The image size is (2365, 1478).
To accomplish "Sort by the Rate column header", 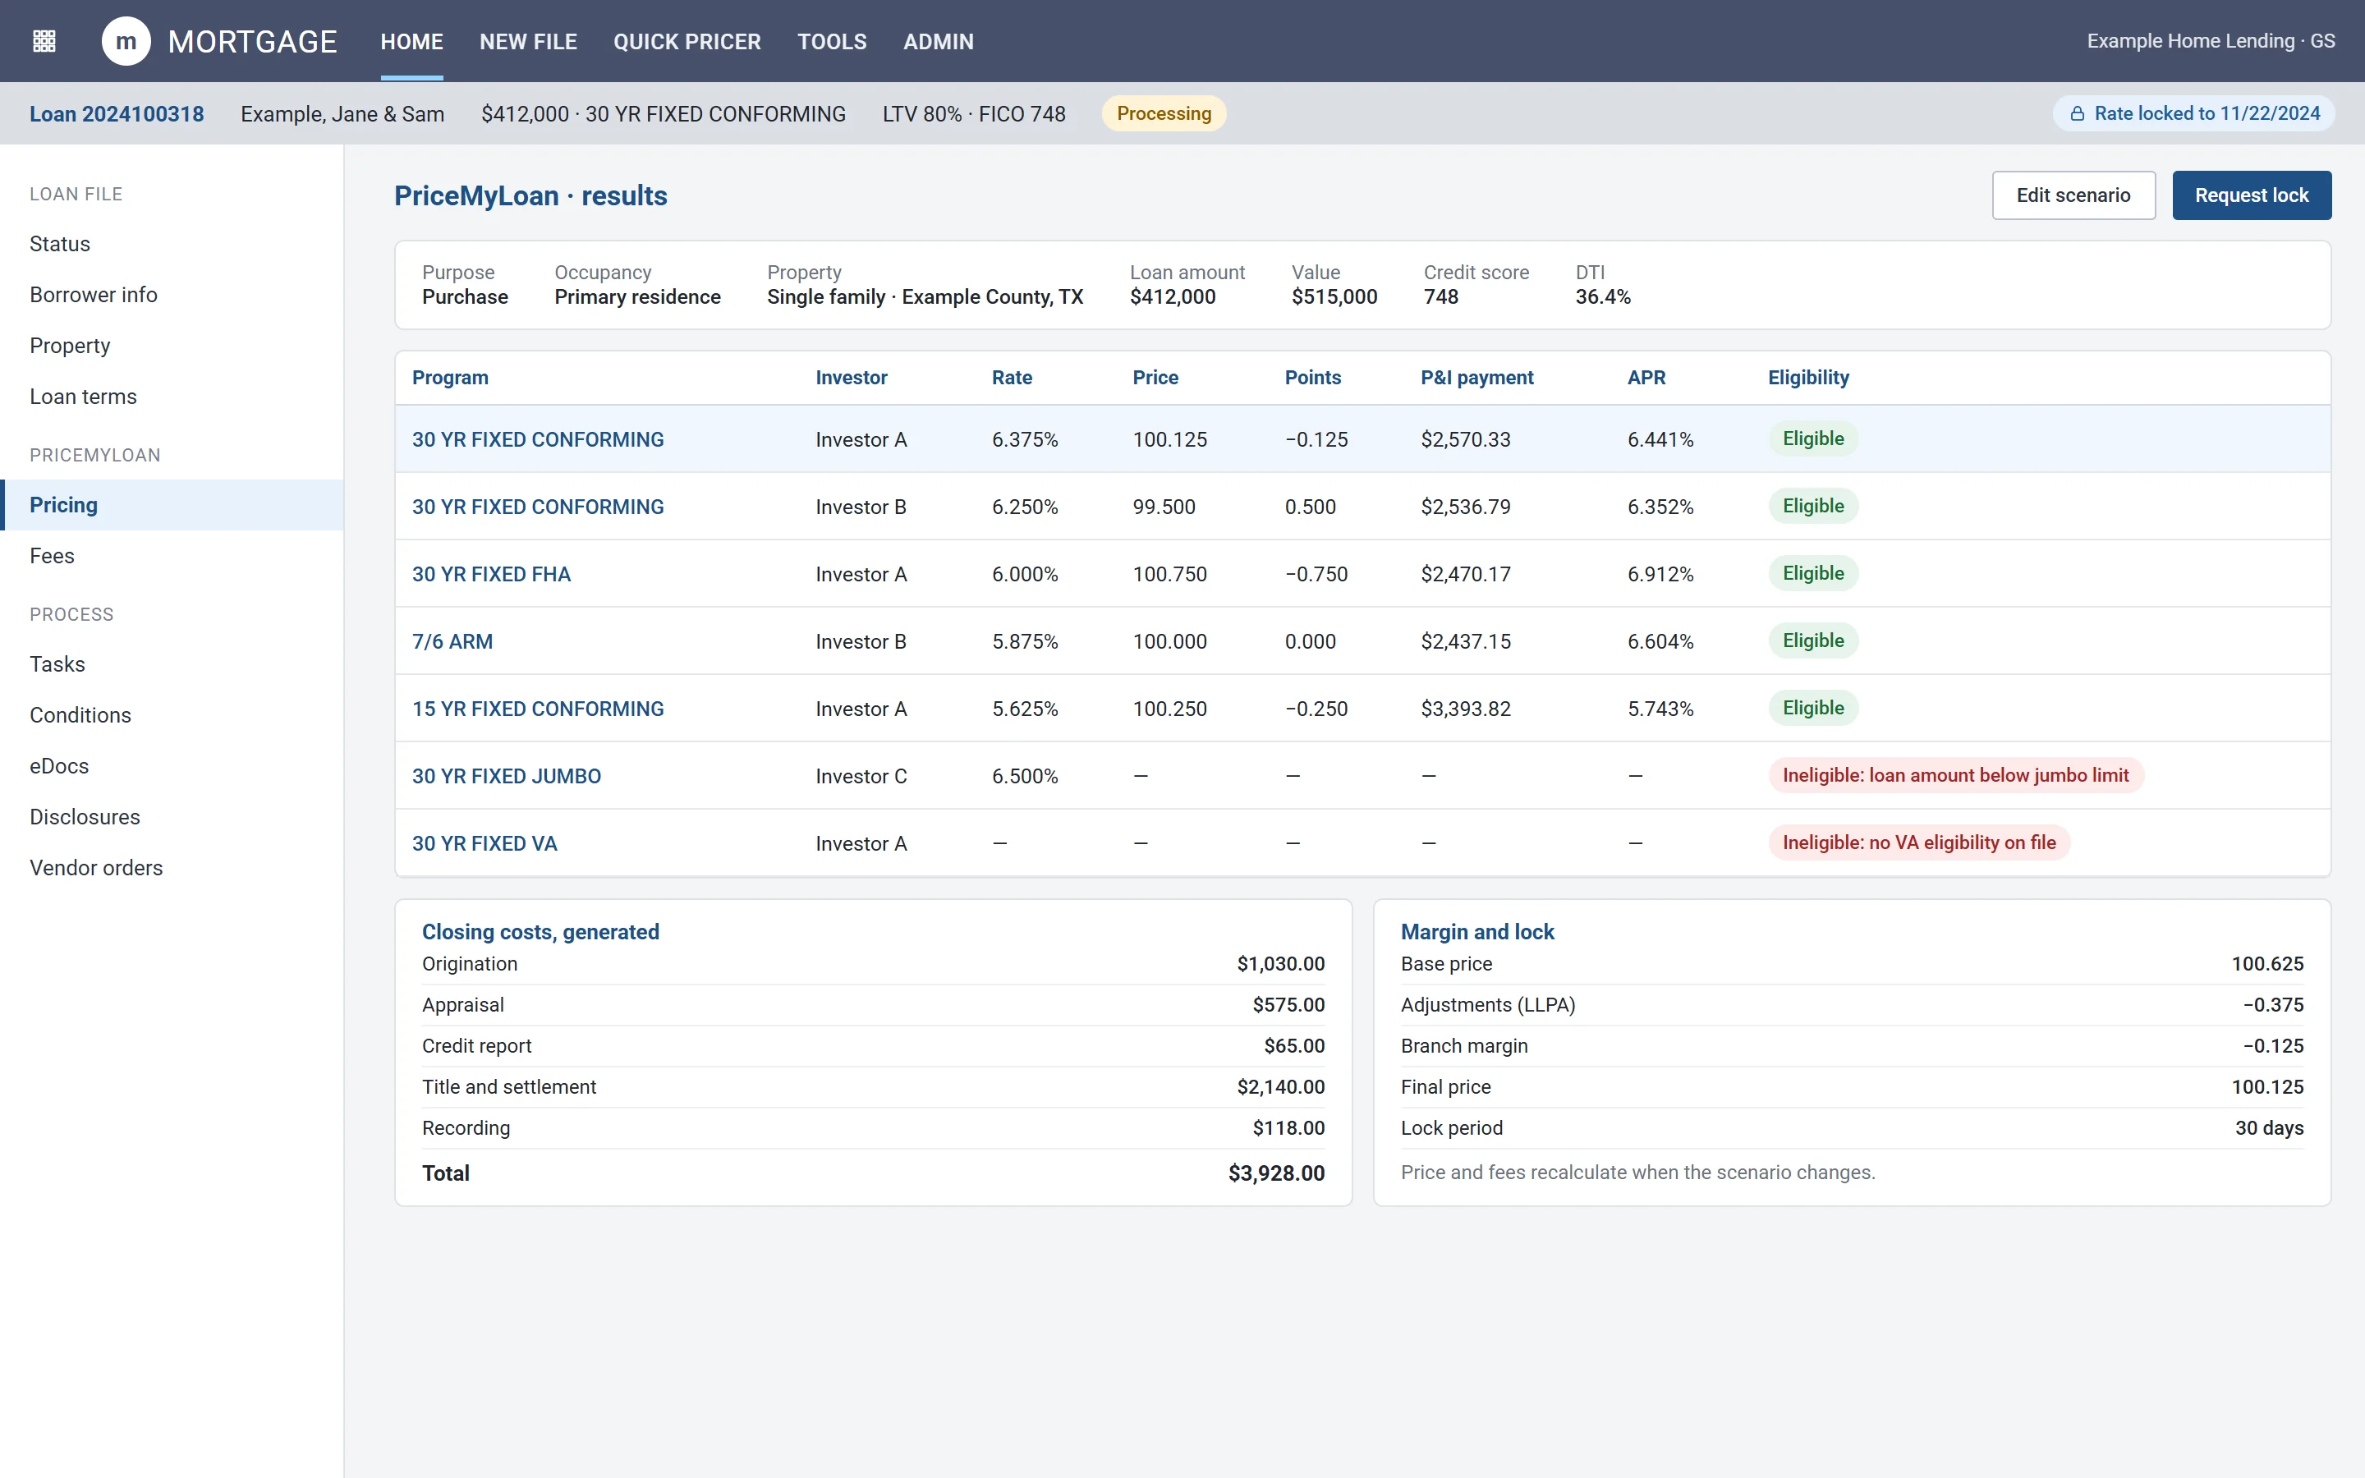I will tap(1012, 378).
